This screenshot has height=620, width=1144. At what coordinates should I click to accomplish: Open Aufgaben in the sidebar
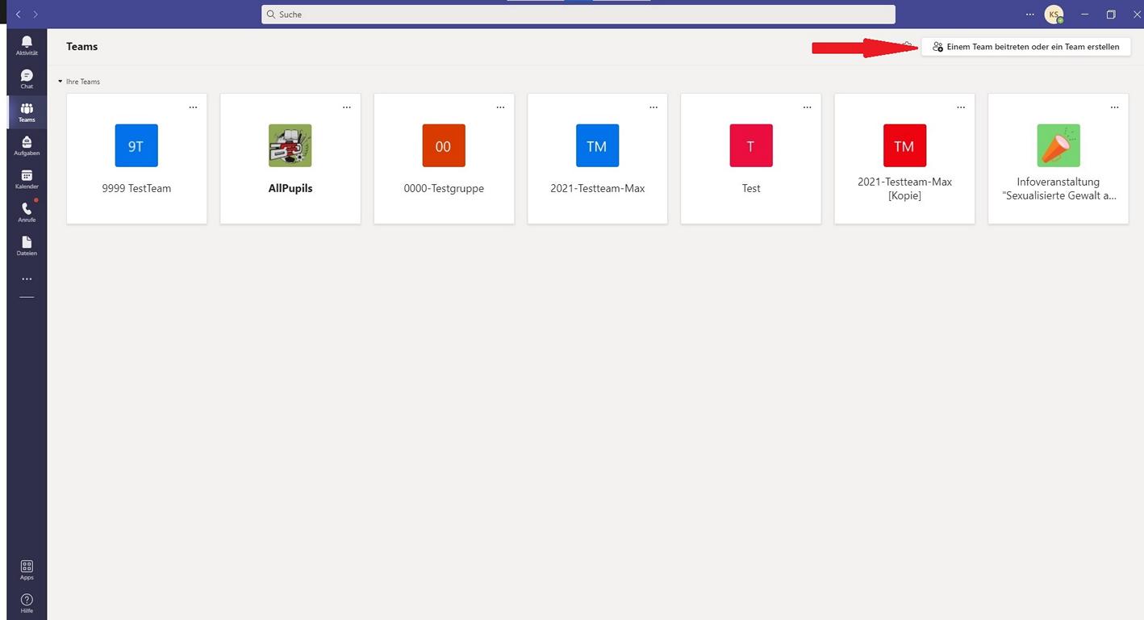tap(27, 145)
